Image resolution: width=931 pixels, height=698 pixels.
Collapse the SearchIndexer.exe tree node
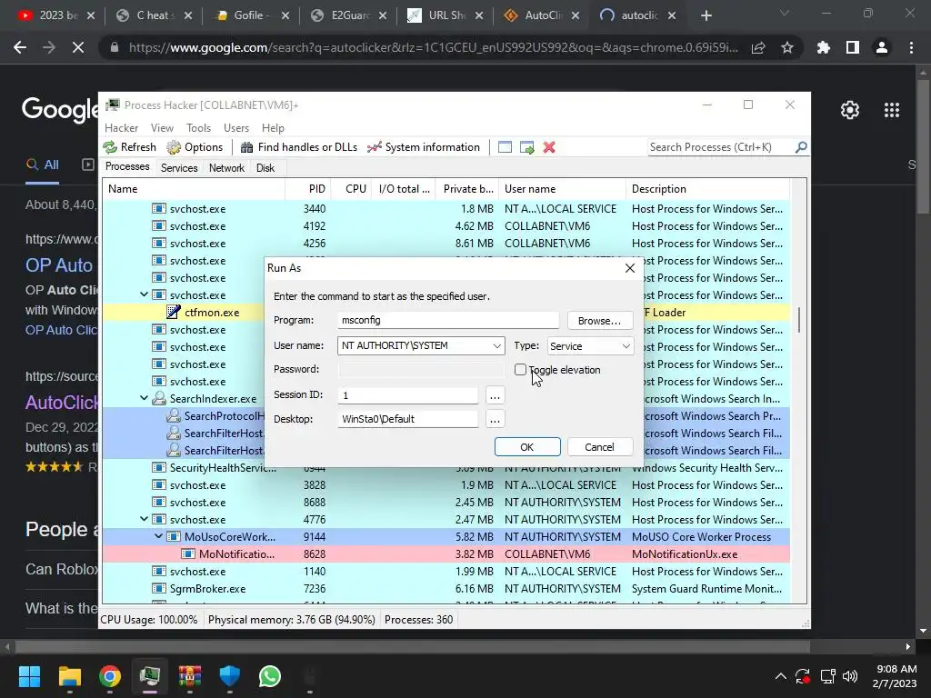(x=144, y=398)
